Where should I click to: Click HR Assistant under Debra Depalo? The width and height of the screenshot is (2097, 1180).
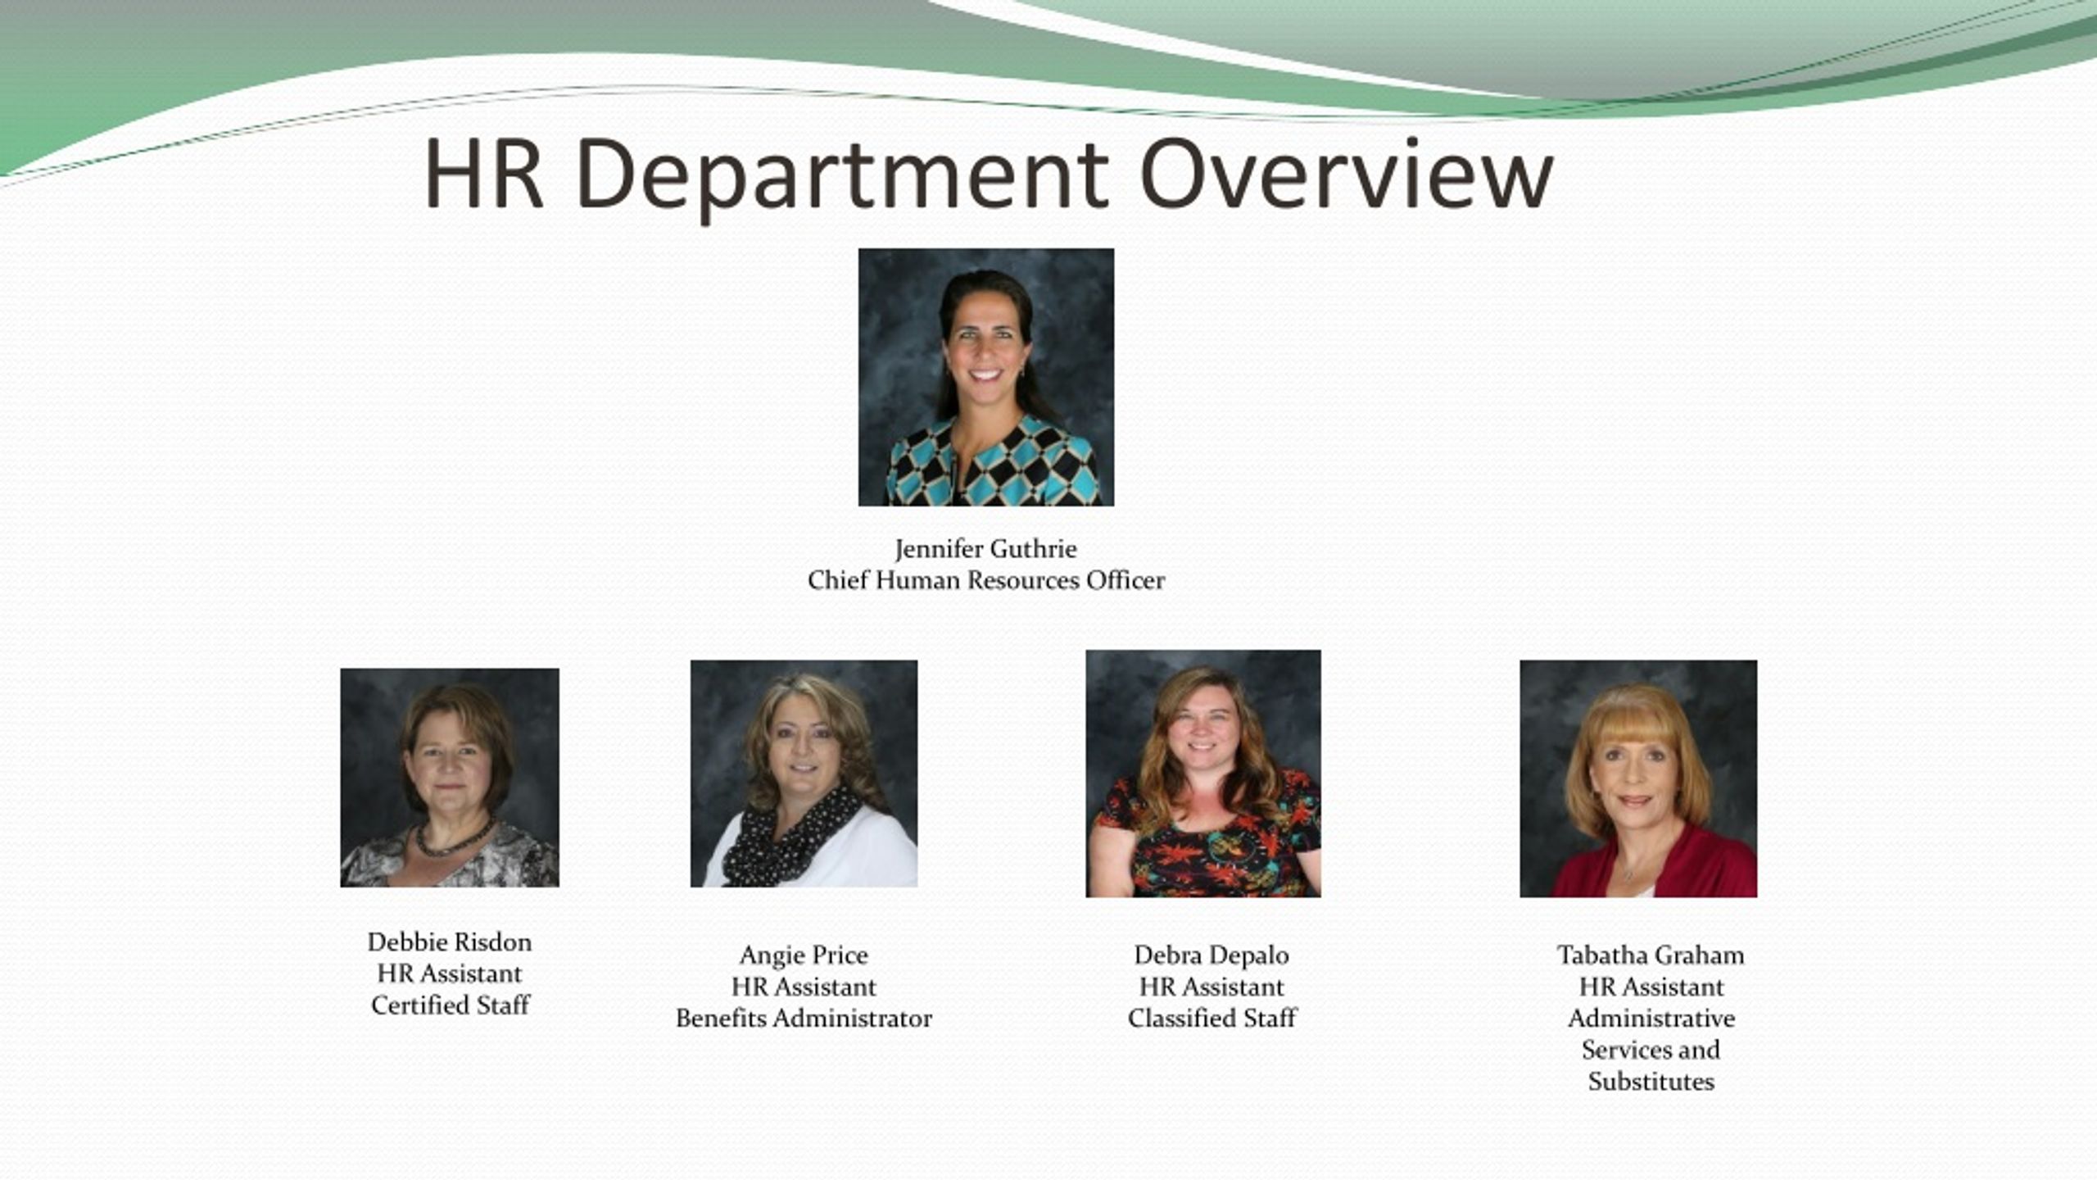click(x=1212, y=987)
